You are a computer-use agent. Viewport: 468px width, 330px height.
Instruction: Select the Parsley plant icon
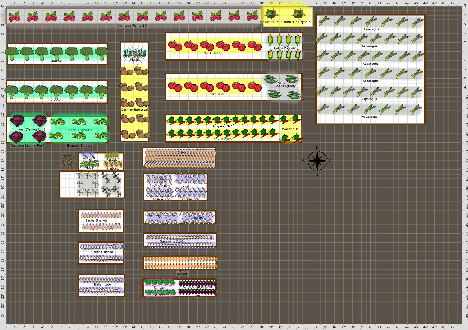click(112, 155)
